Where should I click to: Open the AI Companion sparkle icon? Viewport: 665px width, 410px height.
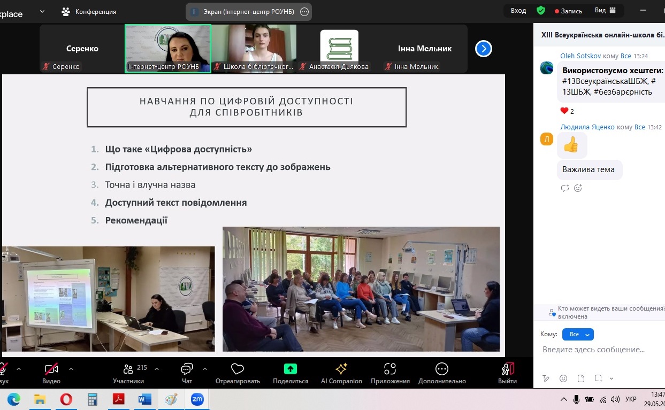tap(341, 369)
